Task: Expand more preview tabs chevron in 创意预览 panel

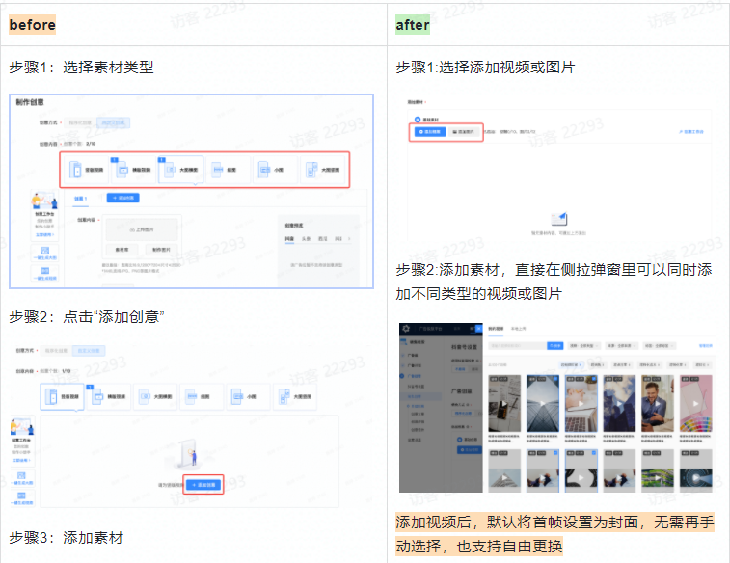Action: coord(349,239)
